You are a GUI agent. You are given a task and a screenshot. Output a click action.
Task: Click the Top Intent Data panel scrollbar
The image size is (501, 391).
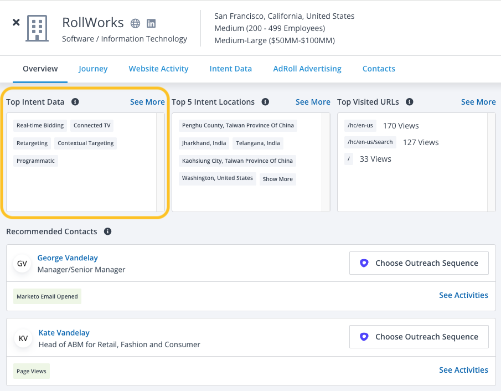pyautogui.click(x=161, y=162)
